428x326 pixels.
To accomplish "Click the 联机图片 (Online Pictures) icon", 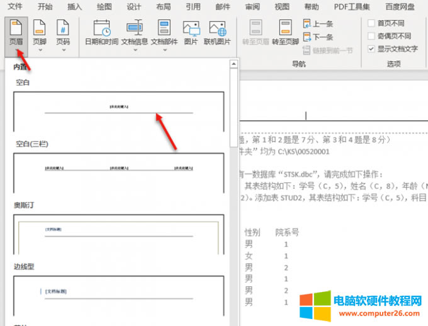I will click(x=218, y=31).
